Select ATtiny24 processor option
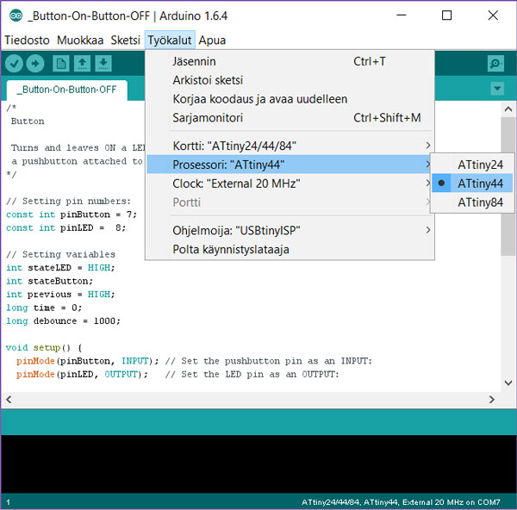The image size is (517, 510). [472, 165]
